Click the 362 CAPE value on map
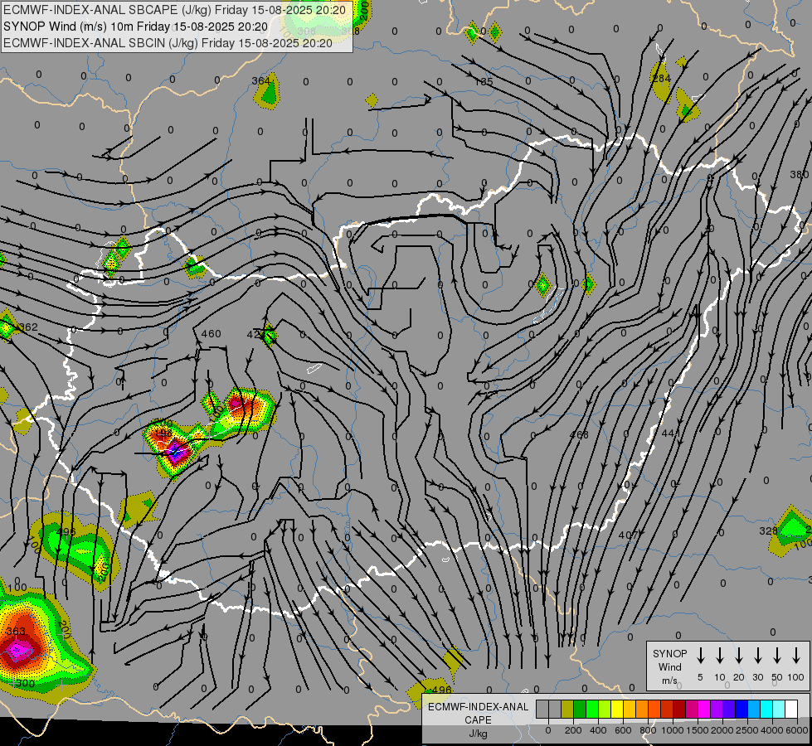 tap(28, 327)
